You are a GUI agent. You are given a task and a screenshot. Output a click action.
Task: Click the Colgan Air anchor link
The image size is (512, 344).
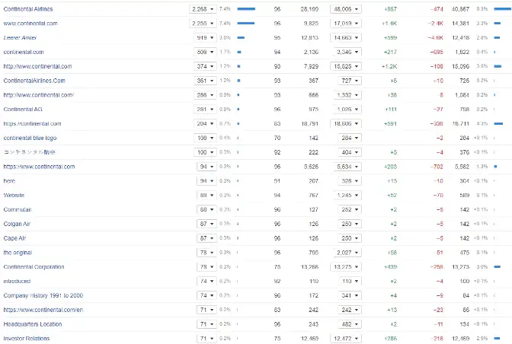point(18,224)
